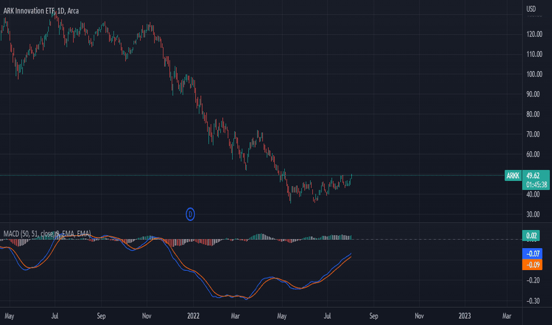Viewport: 552px width, 325px height.
Task: Click the 90.00 price axis label
Action: [x=533, y=94]
